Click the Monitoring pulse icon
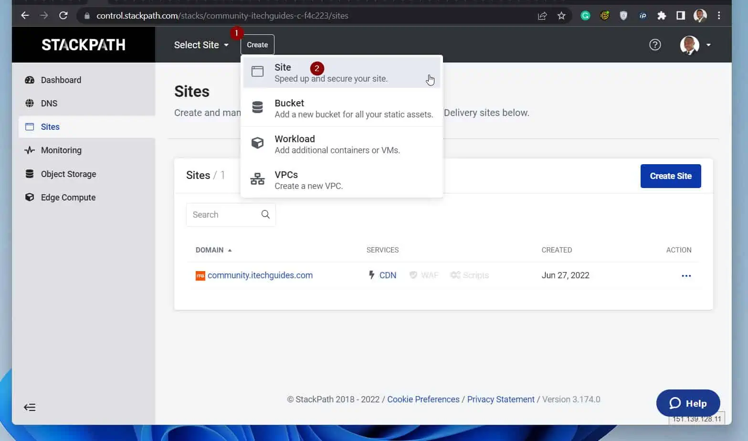Viewport: 748px width, 441px height. 30,150
